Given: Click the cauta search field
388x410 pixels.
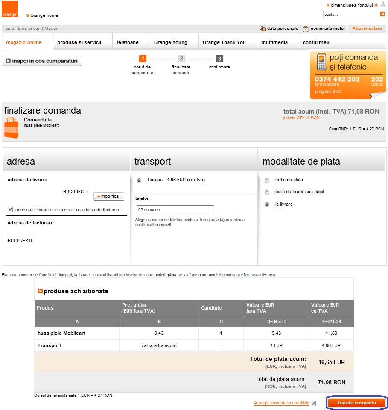Looking at the screenshot, I should pyautogui.click(x=351, y=15).
